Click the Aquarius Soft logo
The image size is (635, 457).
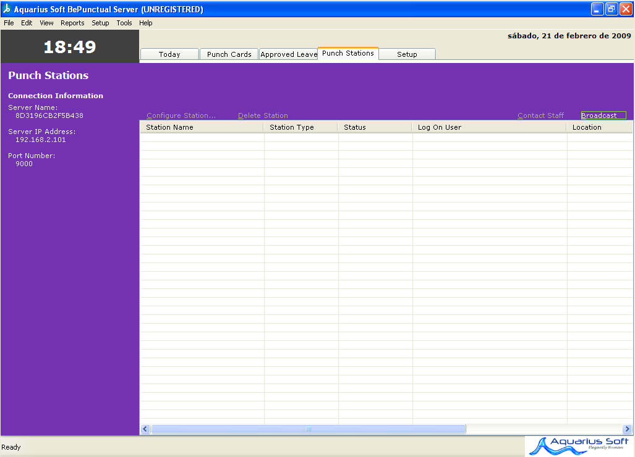[579, 446]
